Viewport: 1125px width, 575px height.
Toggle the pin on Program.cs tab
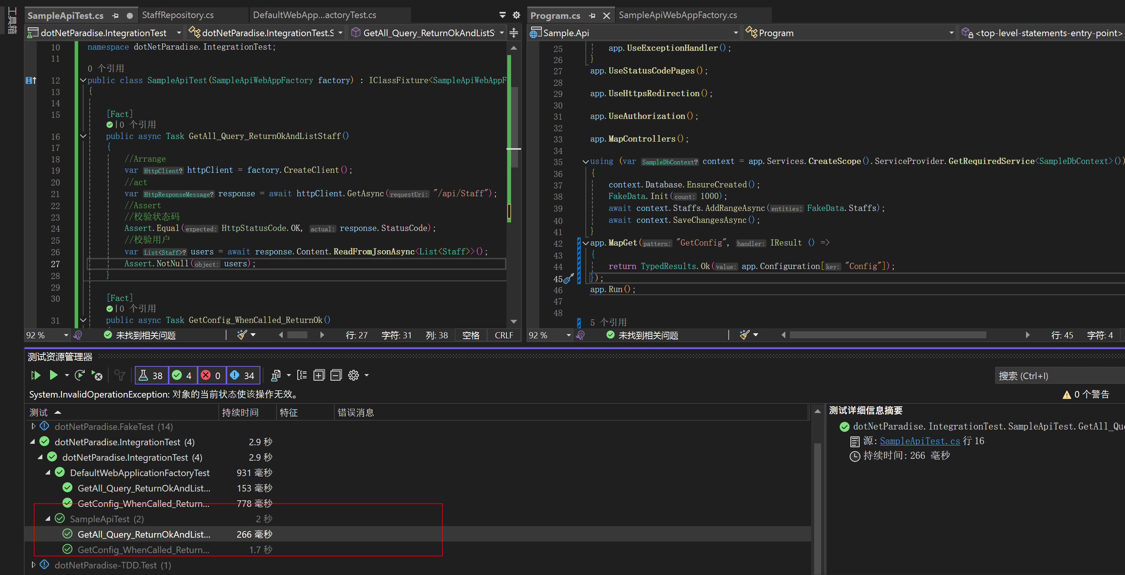coord(592,15)
